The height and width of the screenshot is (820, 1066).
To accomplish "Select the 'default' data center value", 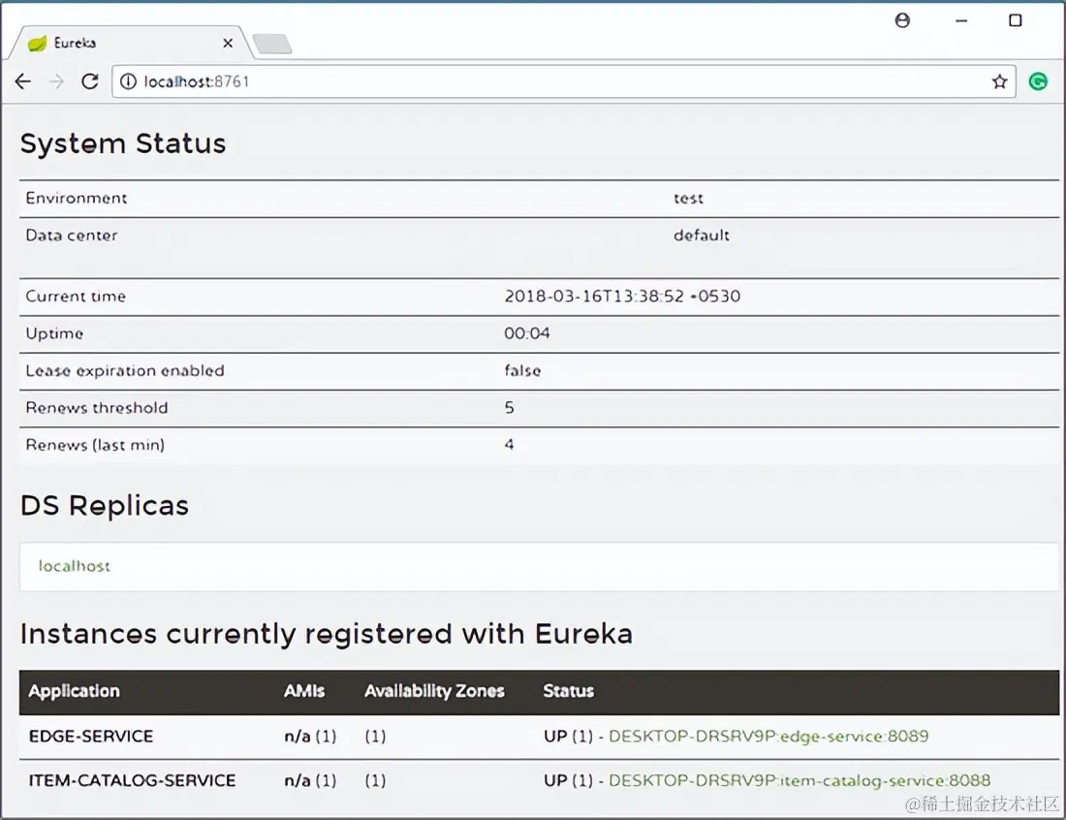I will [x=701, y=236].
